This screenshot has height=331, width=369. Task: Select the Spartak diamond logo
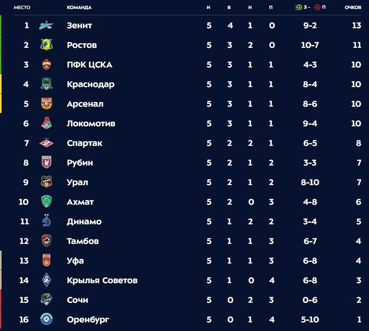(46, 143)
